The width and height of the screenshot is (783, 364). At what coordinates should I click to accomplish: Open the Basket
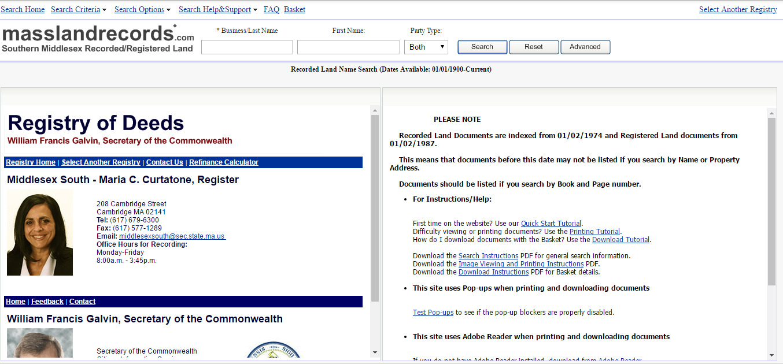point(294,9)
